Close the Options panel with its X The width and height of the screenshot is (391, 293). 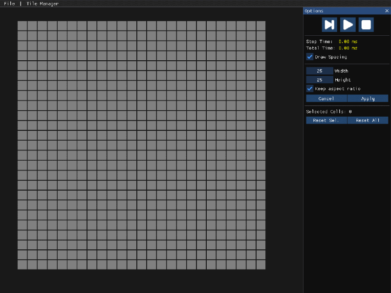click(x=386, y=11)
